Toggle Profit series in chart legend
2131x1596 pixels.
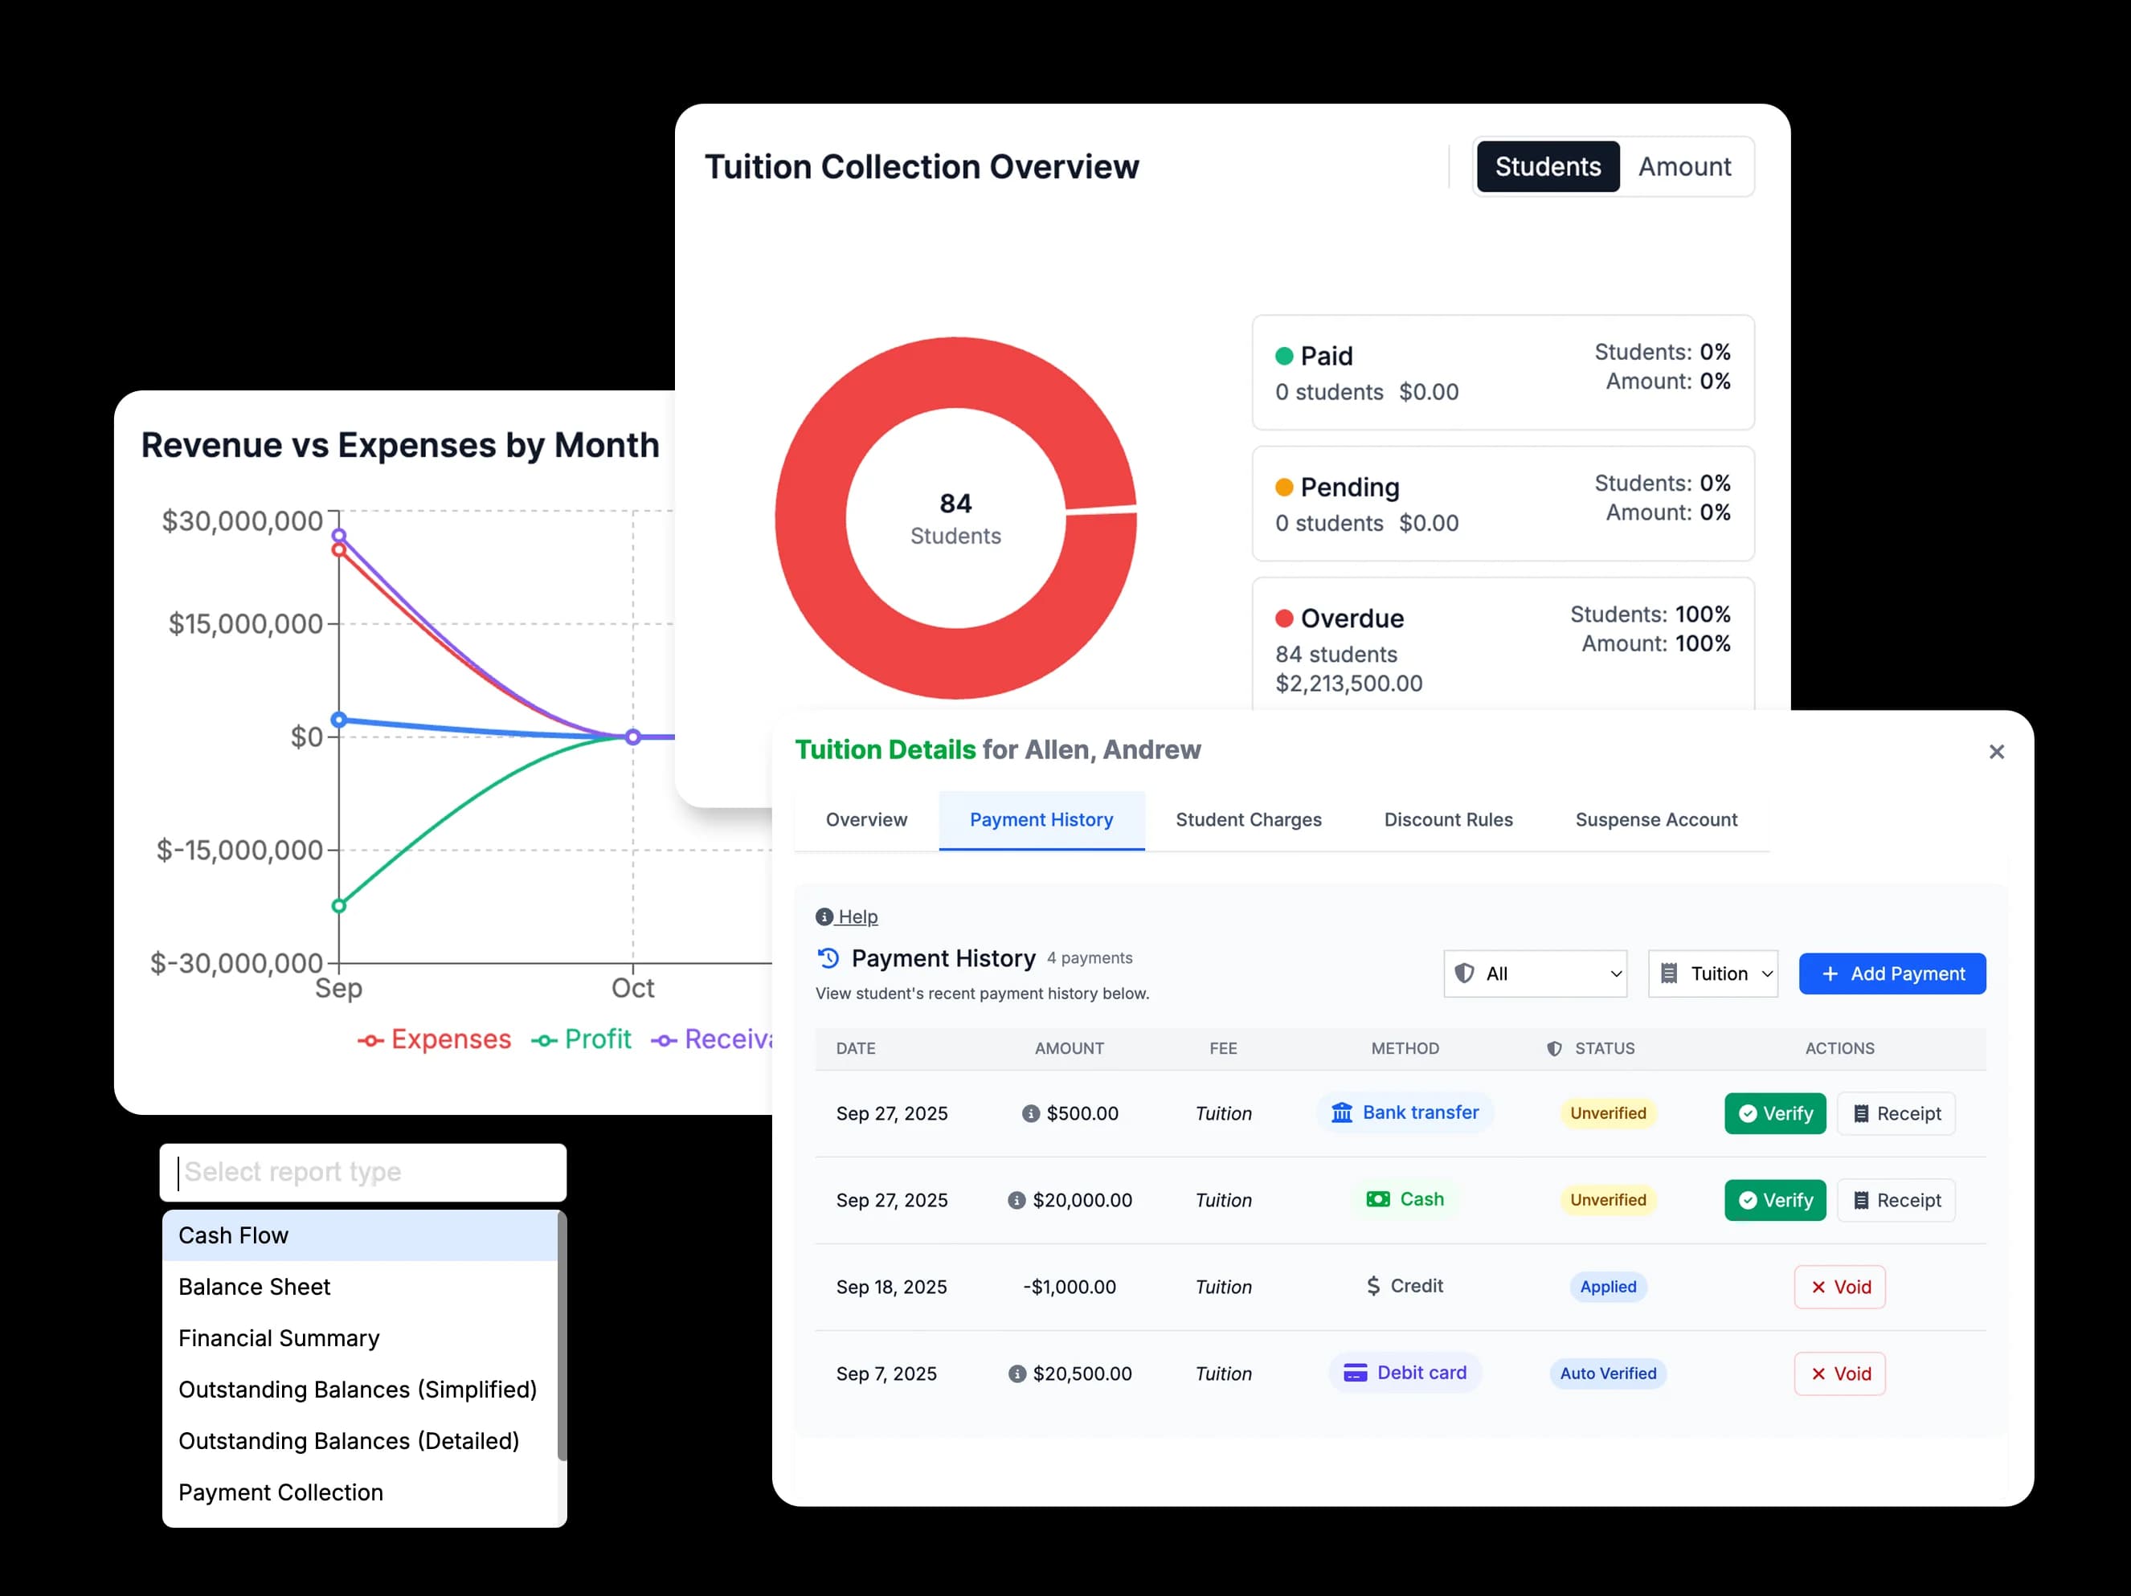(x=581, y=1039)
